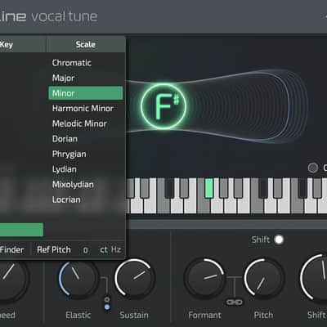Click the Sustain knob
Screen dimensions: 327x327
pos(135,278)
